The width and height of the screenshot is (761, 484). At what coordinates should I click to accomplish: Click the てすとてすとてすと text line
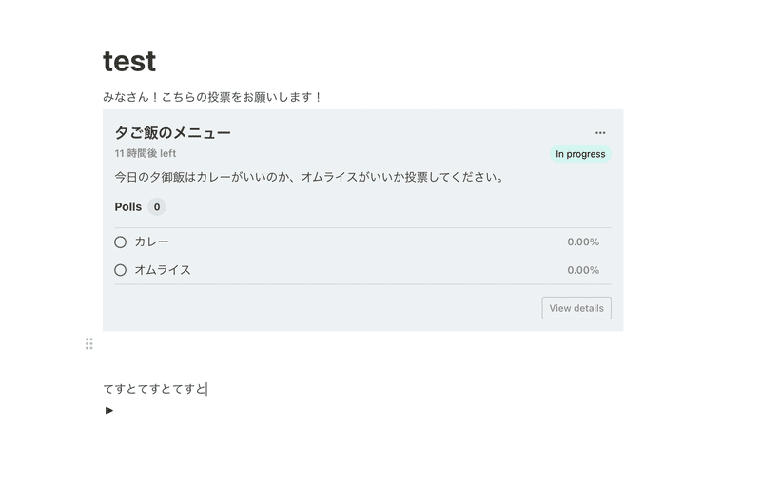(155, 389)
